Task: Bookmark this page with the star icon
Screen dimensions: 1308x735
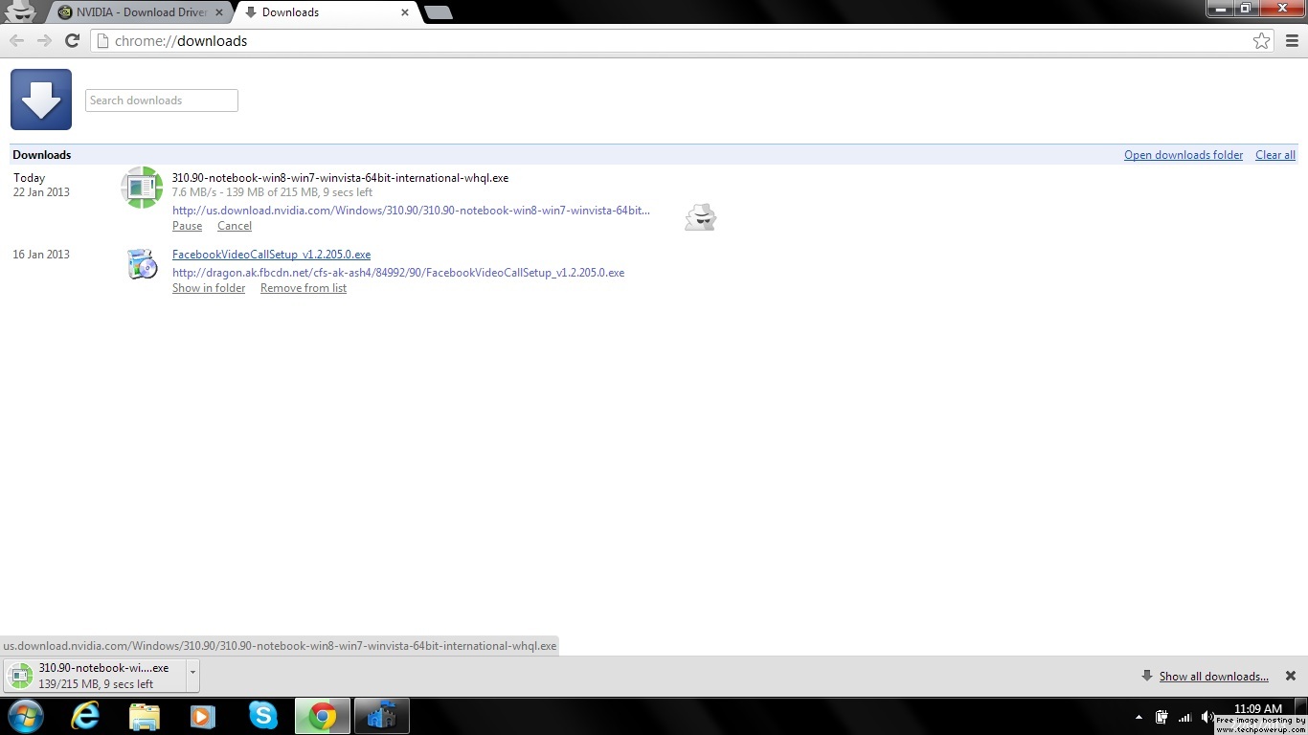Action: click(1262, 41)
